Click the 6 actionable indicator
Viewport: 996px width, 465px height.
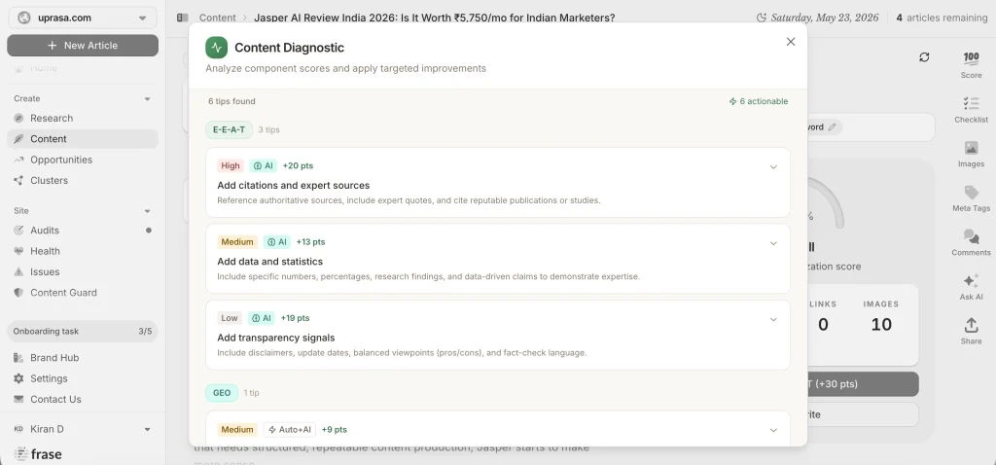point(759,101)
